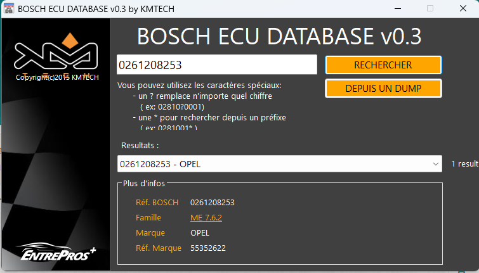
Task: Click in the Bosch reference search field
Action: tap(216, 65)
